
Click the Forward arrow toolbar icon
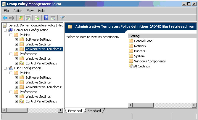[12, 18]
